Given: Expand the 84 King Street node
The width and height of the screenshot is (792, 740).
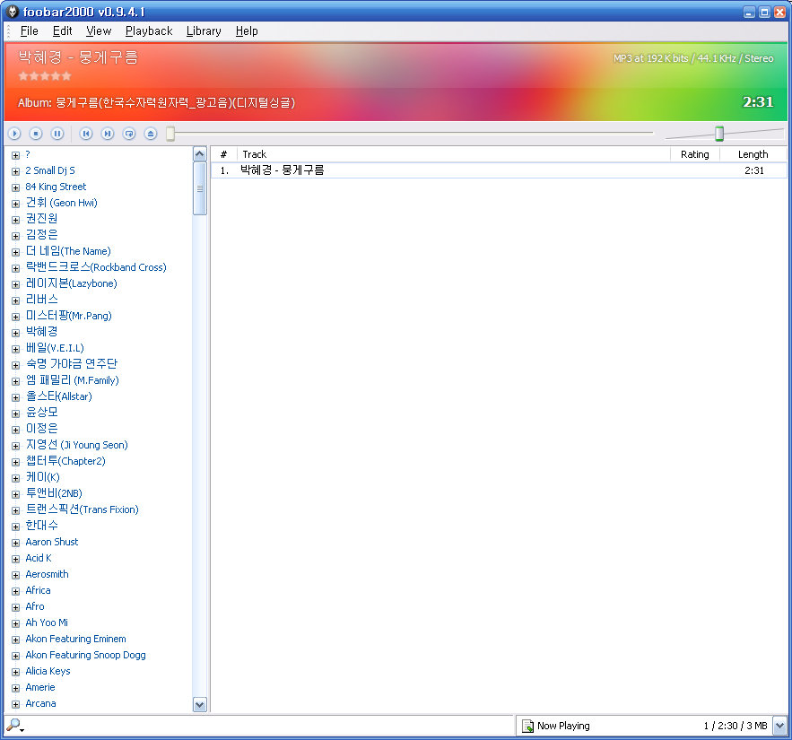Looking at the screenshot, I should pos(15,187).
